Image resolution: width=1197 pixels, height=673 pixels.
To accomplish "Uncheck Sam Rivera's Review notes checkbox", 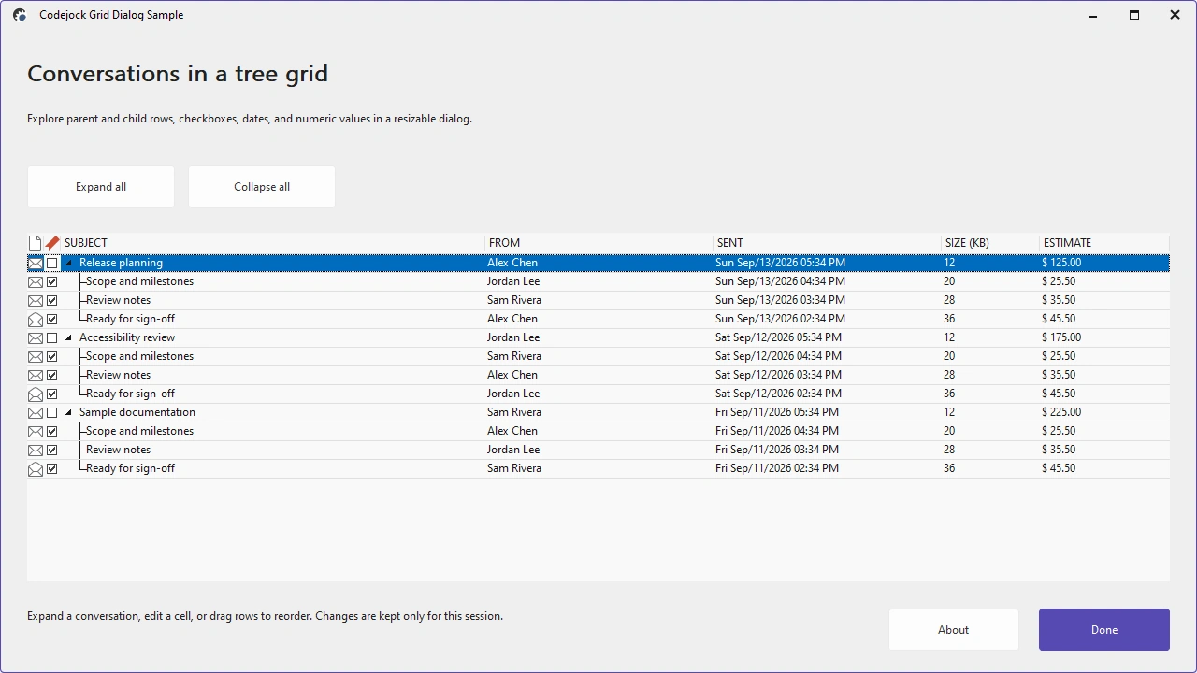I will [52, 301].
